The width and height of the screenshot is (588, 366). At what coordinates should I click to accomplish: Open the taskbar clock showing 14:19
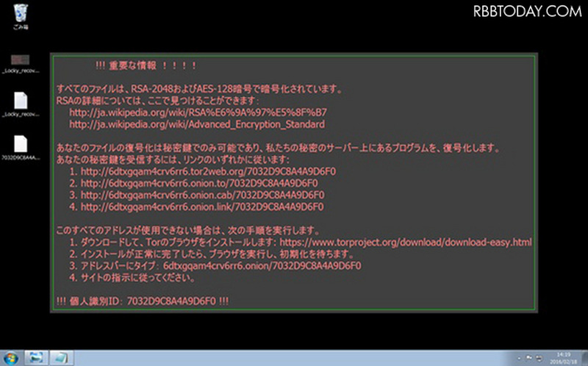pos(563,357)
